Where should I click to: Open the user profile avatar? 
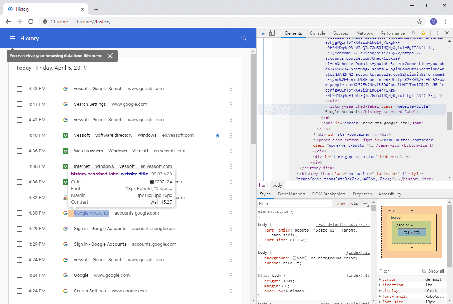pyautogui.click(x=434, y=22)
